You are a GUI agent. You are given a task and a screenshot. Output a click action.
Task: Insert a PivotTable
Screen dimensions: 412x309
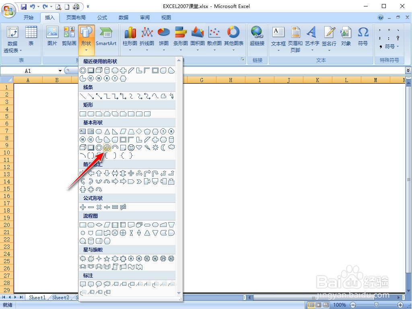[12, 39]
